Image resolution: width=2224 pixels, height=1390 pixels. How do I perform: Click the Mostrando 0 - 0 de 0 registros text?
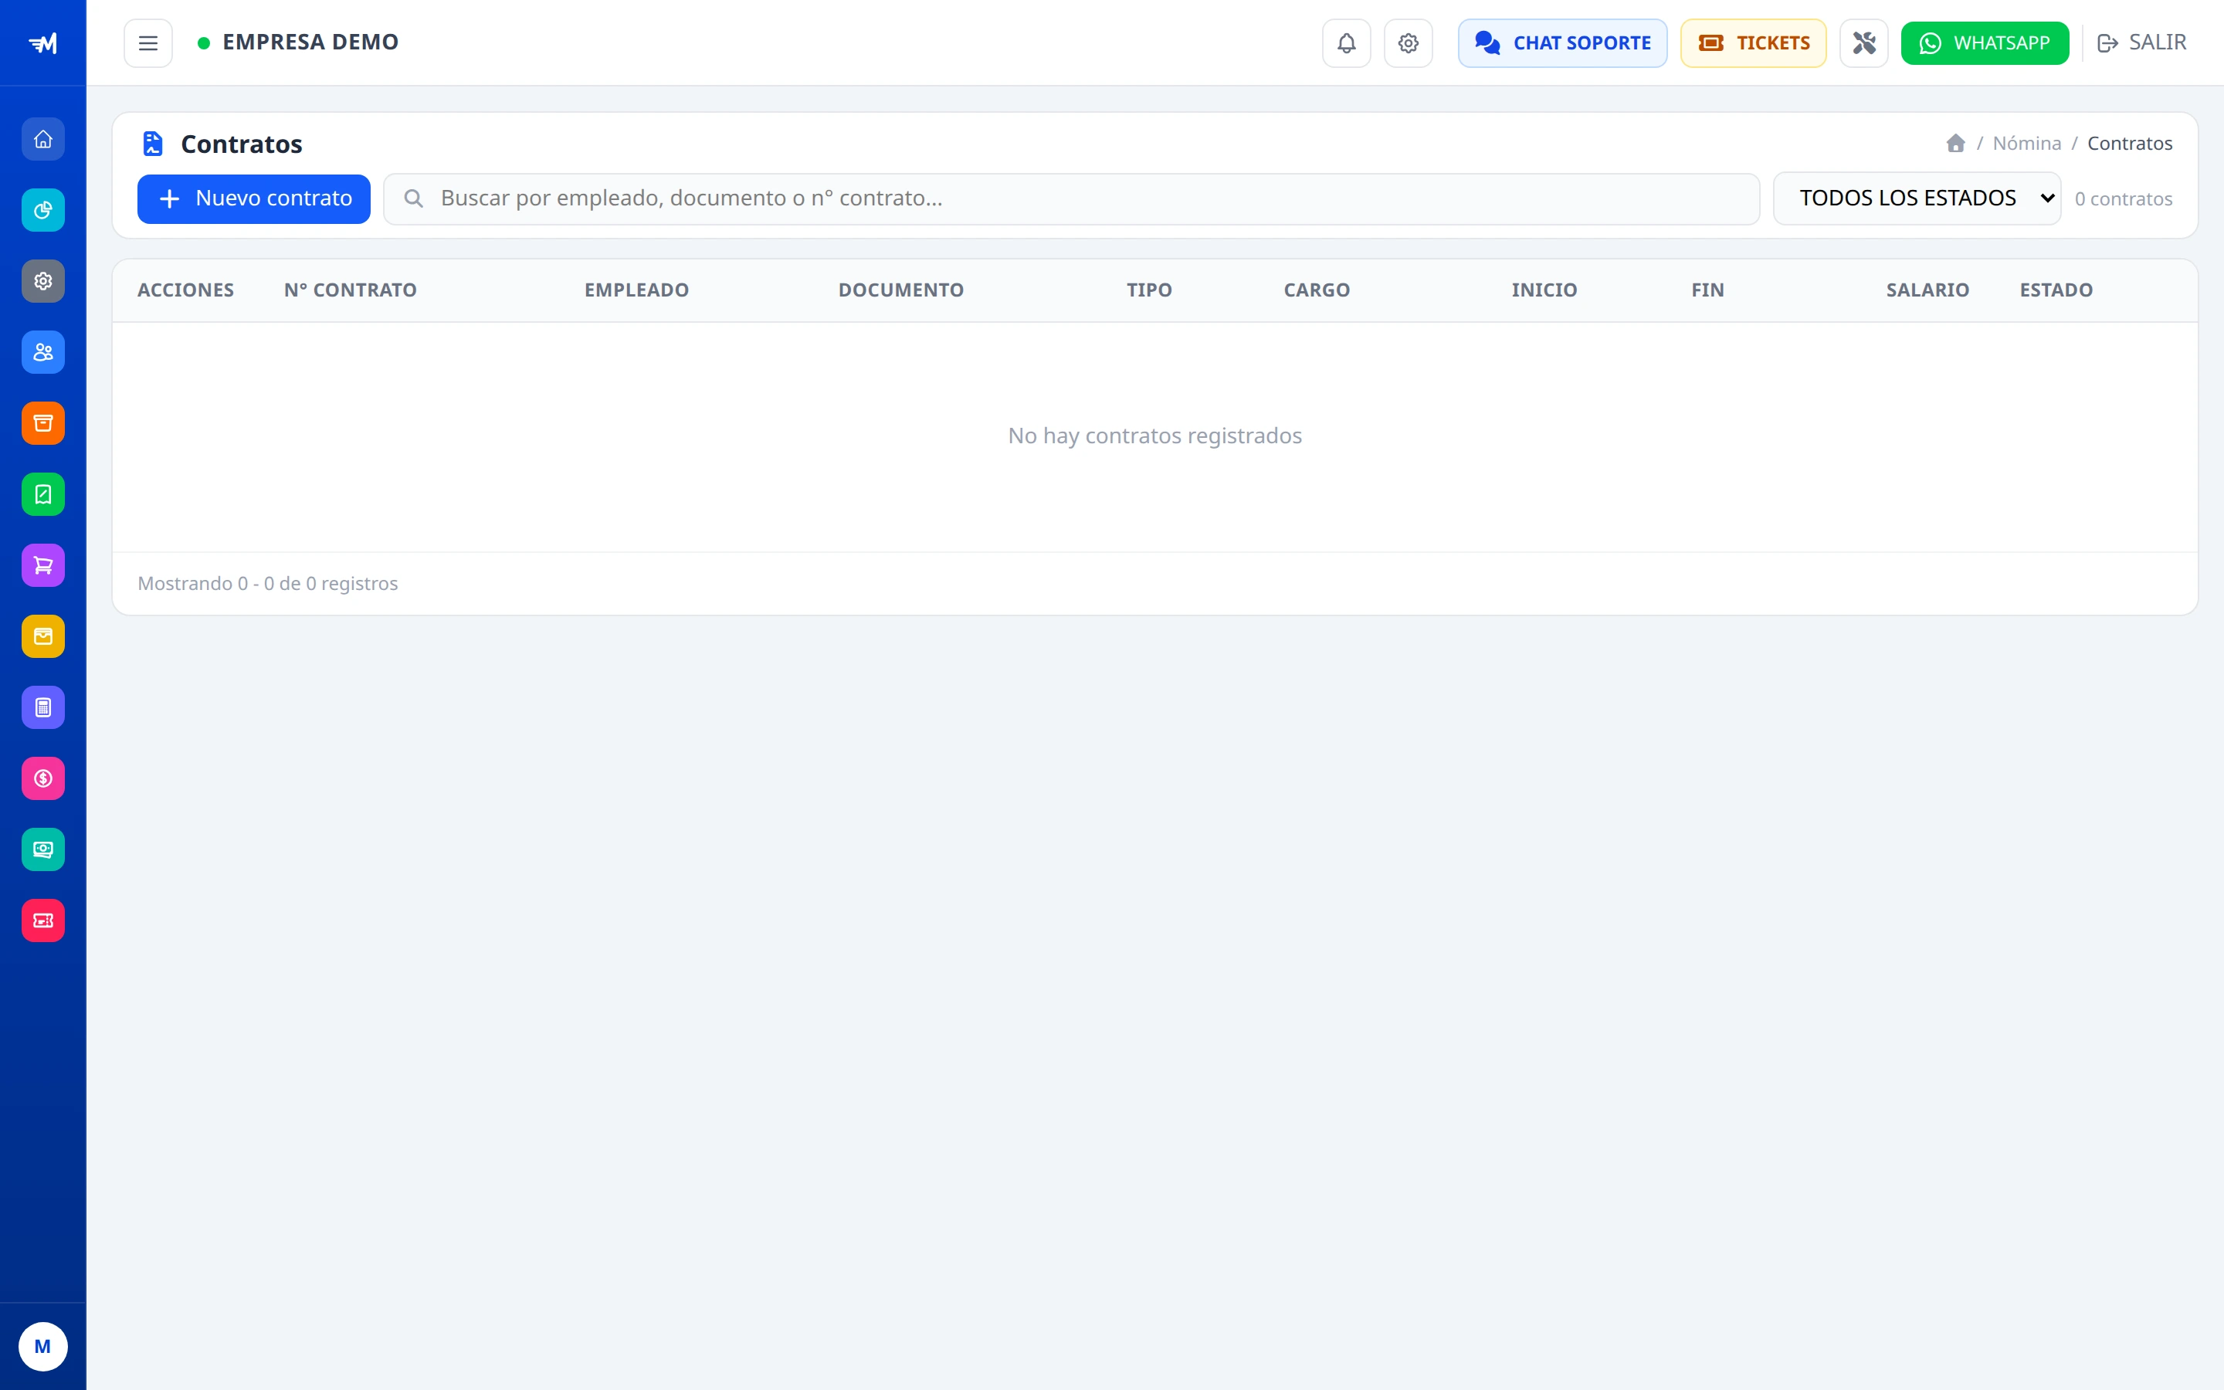click(267, 584)
